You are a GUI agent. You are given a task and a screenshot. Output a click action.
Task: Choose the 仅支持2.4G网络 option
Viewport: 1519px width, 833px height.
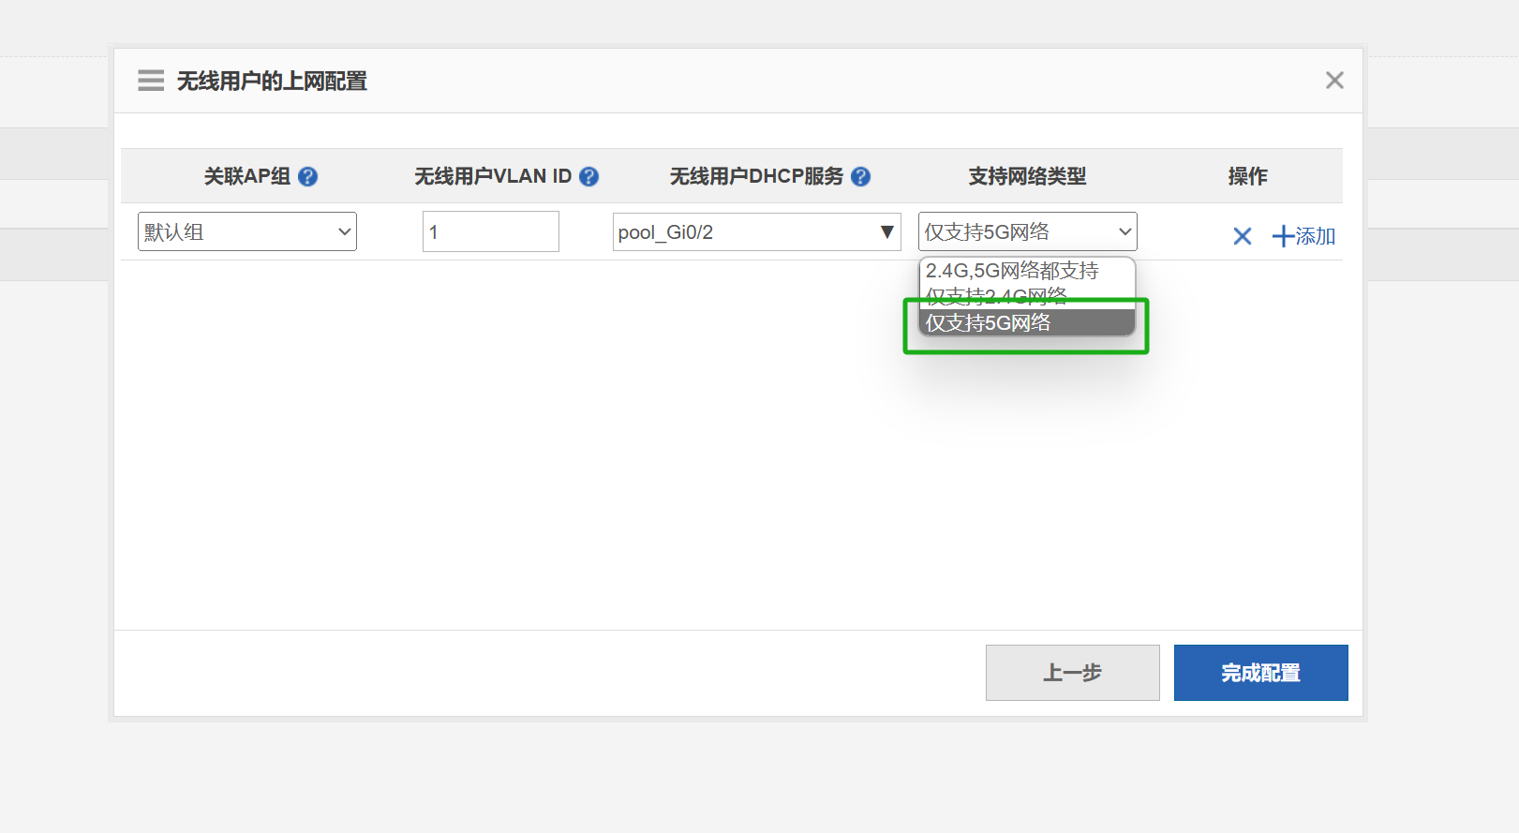tap(997, 298)
